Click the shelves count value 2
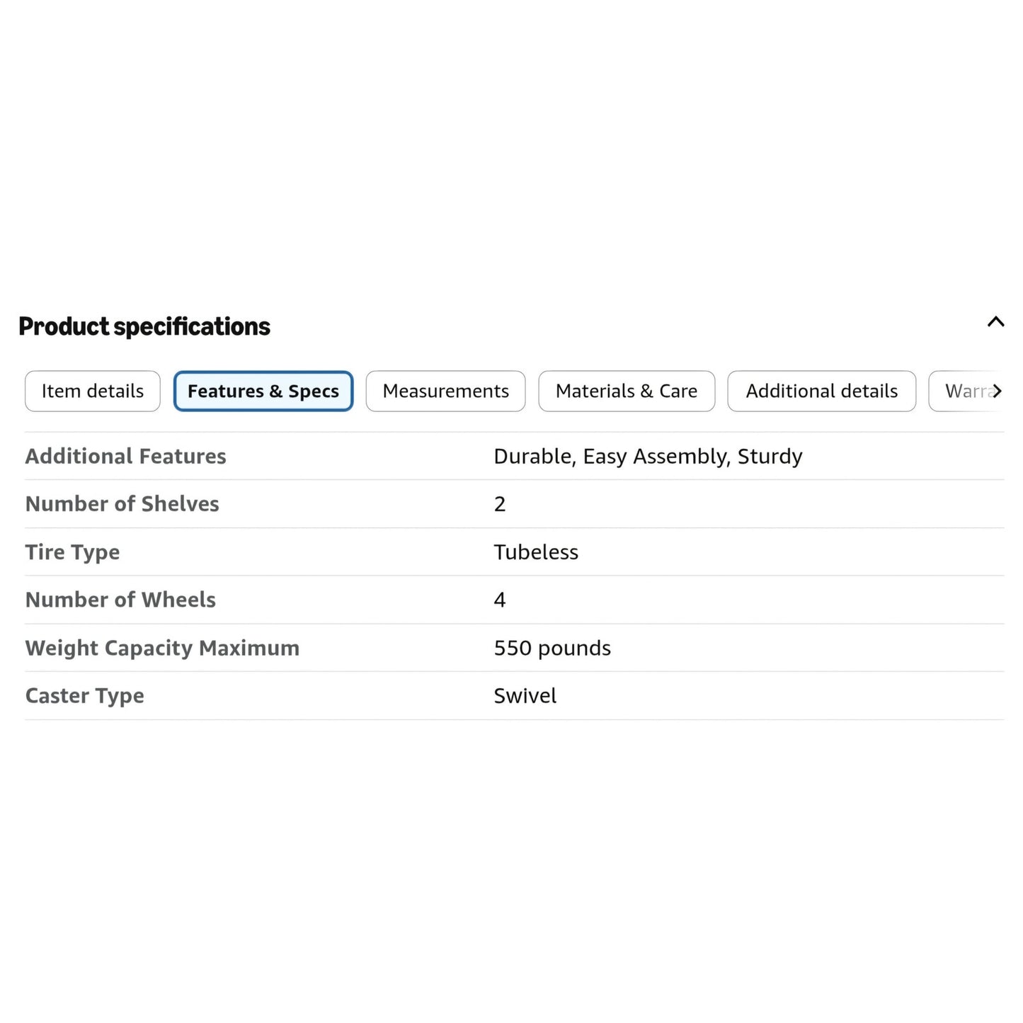This screenshot has width=1023, height=1023. pos(500,504)
